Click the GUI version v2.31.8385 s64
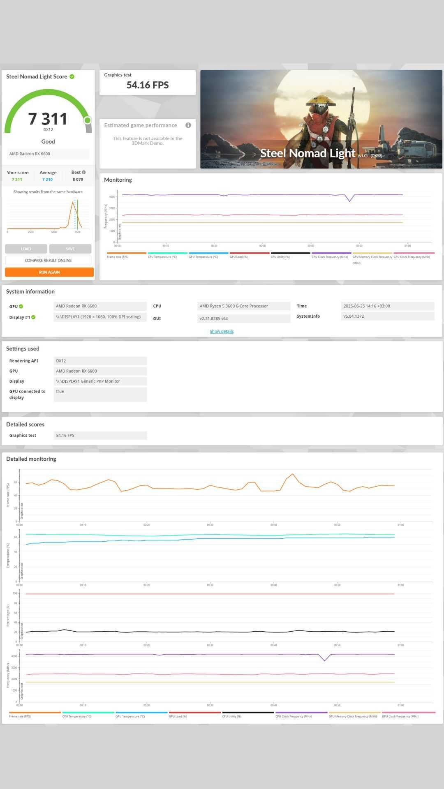The image size is (444, 789). pos(244,318)
